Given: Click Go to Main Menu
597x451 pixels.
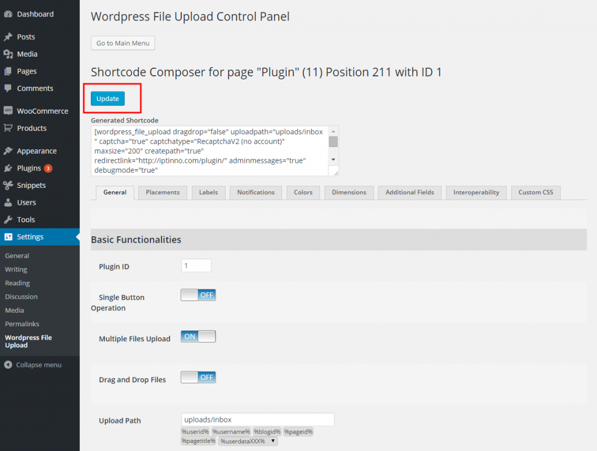Looking at the screenshot, I should pos(122,43).
